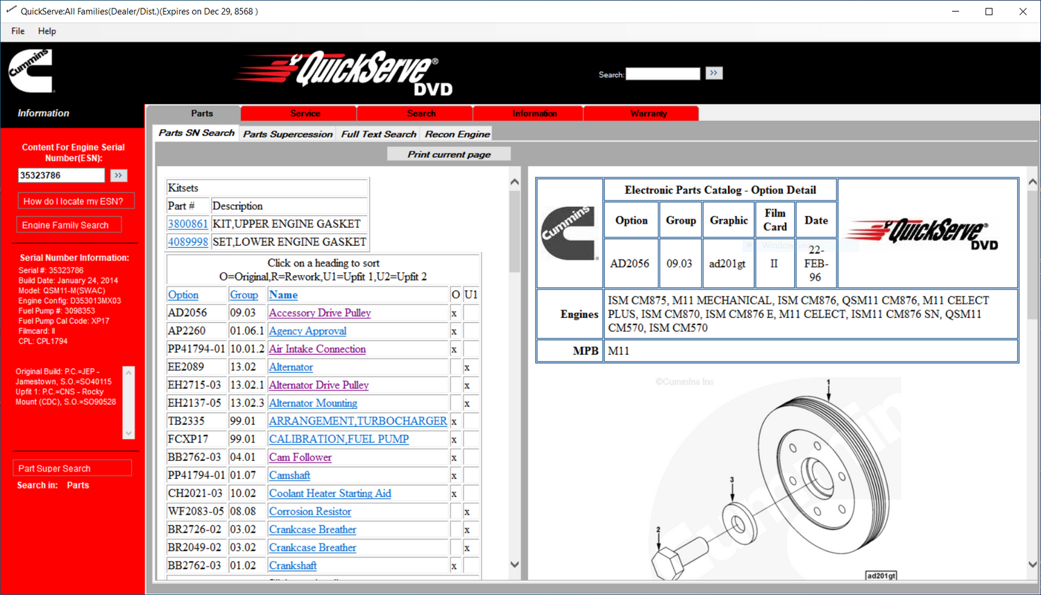1041x595 pixels.
Task: Minimize the QuickServe window
Action: click(x=956, y=11)
